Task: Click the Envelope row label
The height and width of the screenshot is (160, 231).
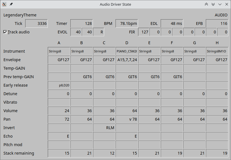Action: point(12,60)
